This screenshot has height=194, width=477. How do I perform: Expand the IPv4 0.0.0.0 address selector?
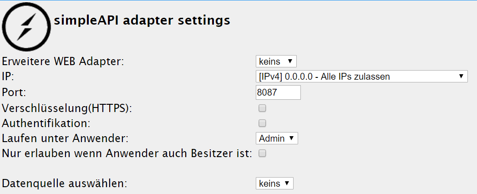[x=361, y=77]
